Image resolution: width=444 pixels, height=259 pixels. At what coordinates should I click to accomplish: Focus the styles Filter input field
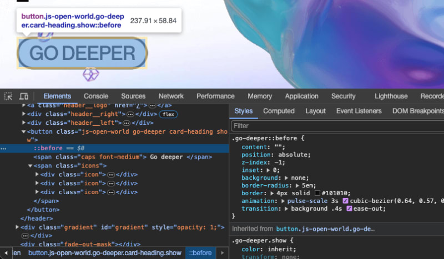click(333, 126)
